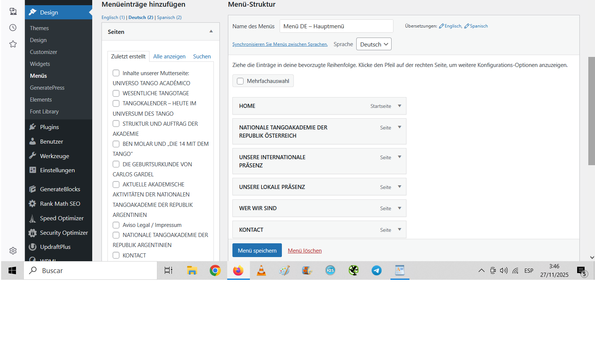
Task: Click the scrollbar down arrow
Action: pos(592,257)
